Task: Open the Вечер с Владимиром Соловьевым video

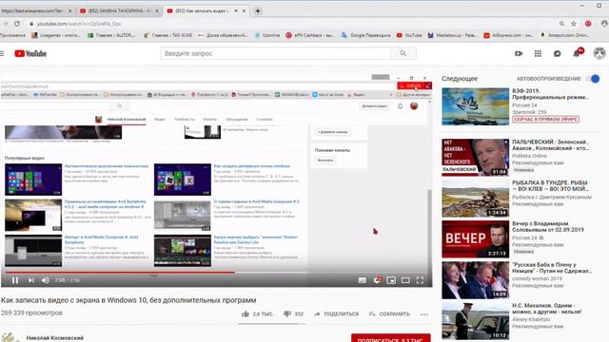Action: [475, 239]
